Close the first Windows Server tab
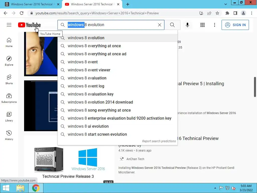The image size is (257, 193). pos(58,5)
